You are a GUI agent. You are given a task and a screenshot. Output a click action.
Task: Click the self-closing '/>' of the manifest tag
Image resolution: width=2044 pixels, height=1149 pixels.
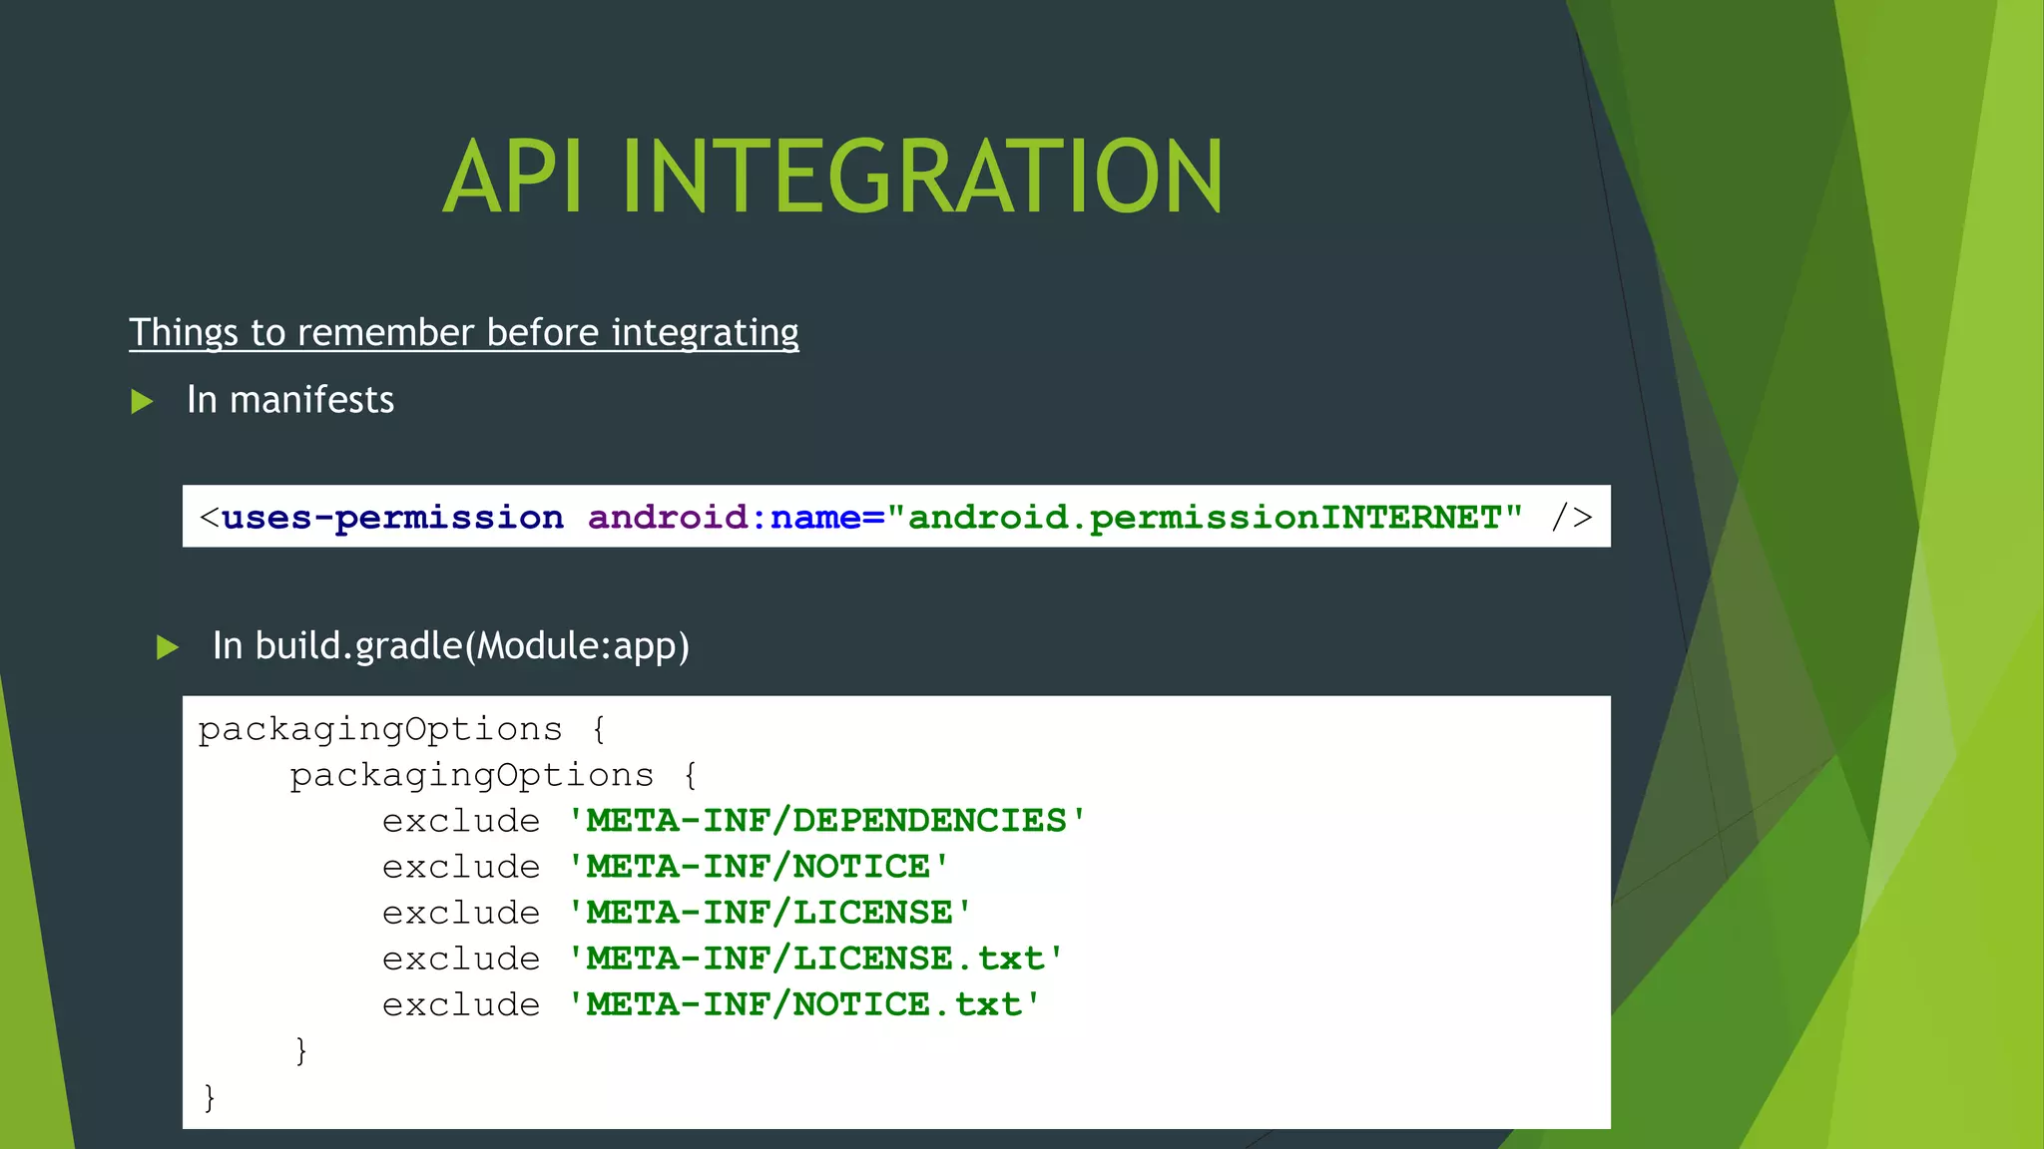click(x=1572, y=517)
